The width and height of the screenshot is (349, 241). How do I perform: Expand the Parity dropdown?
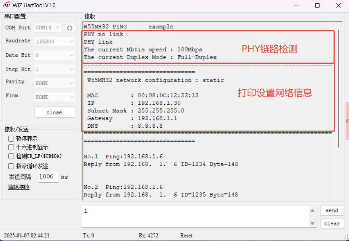(55, 83)
